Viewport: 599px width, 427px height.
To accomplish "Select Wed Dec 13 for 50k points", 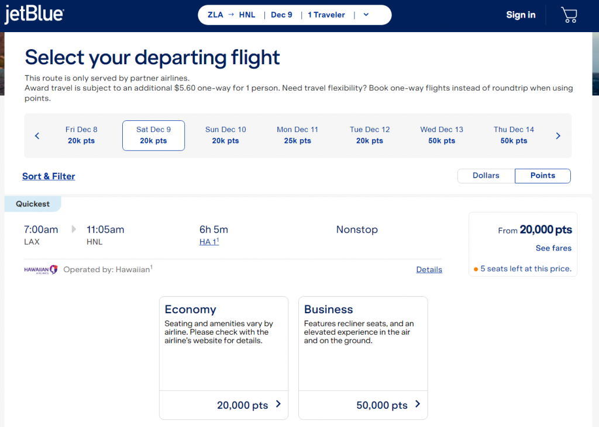I will pos(442,135).
